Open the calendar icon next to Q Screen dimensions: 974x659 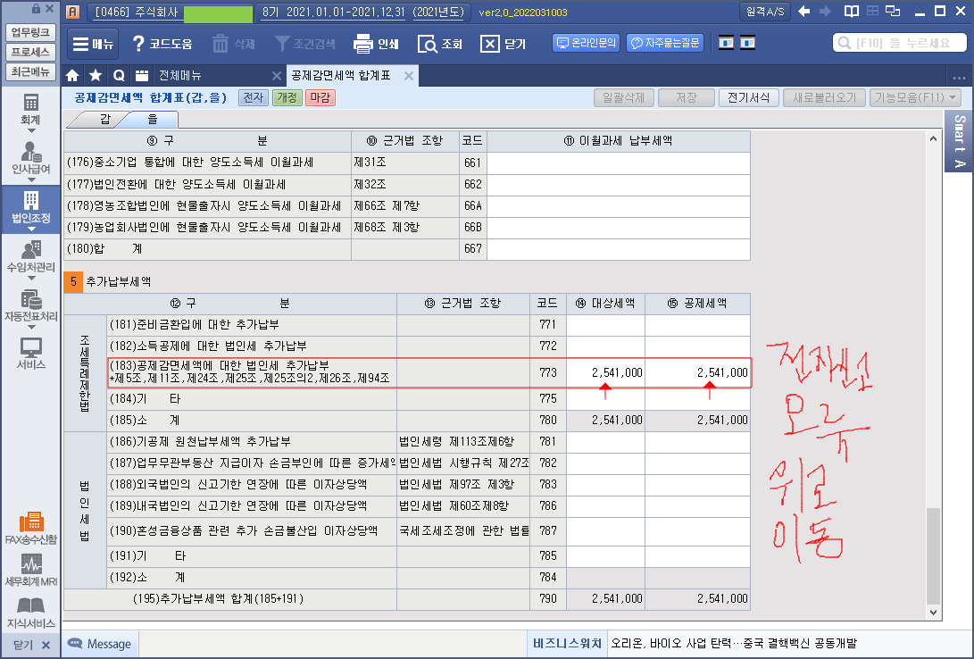142,76
